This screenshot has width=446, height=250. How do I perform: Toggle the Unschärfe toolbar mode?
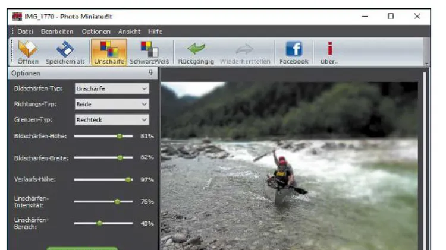tap(109, 52)
